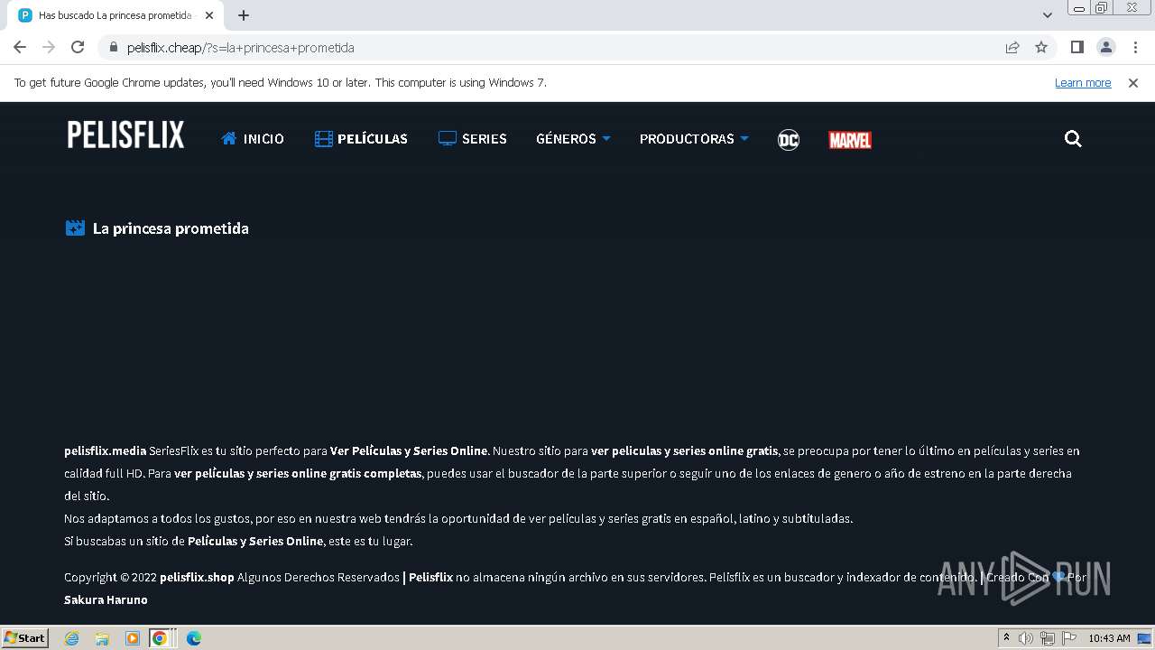Select the Chrome icon in the taskbar
The height and width of the screenshot is (650, 1155).
(x=160, y=638)
